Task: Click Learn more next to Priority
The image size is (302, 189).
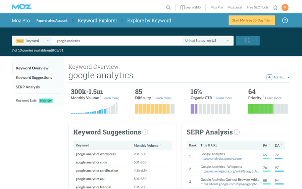Action: coord(273,98)
